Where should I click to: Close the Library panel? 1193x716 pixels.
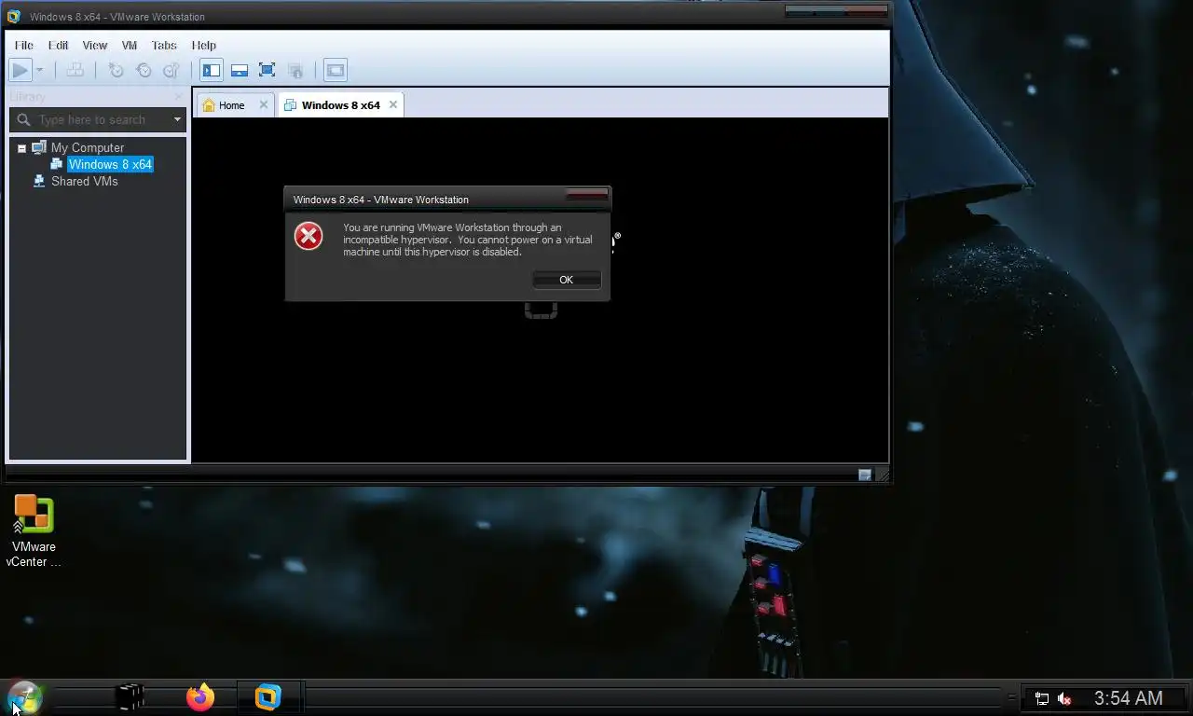tap(179, 97)
